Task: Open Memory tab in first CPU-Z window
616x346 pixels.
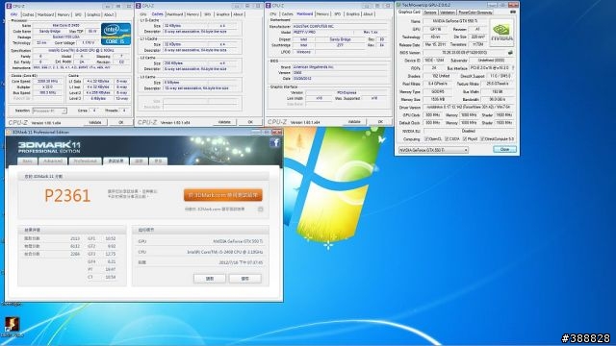Action: pyautogui.click(x=64, y=14)
